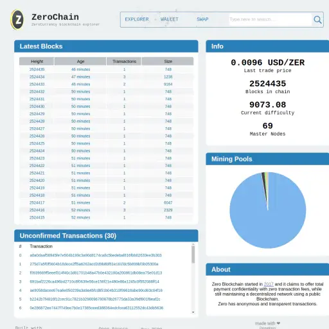Open block 2524415
This screenshot has height=329, width=329.
(37, 217)
